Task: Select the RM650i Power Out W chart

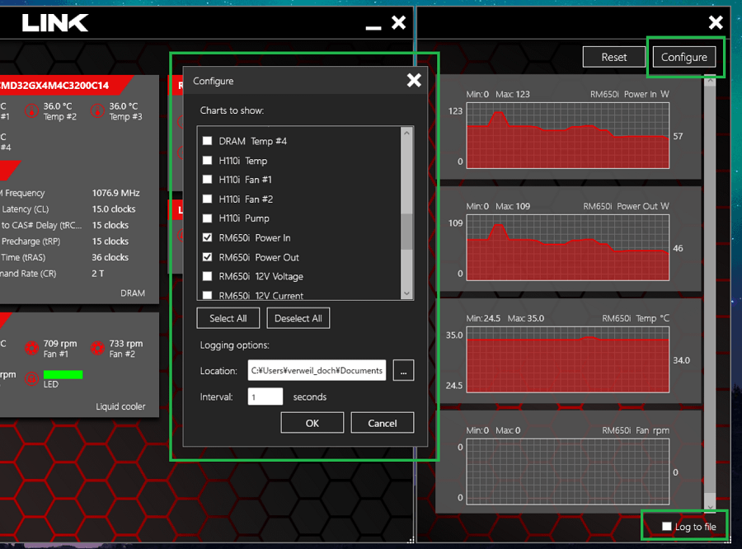Action: [568, 247]
